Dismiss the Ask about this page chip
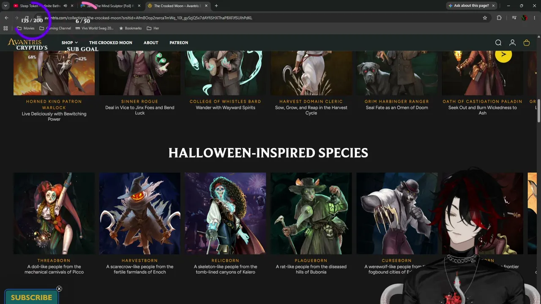The width and height of the screenshot is (541, 304). click(x=493, y=6)
